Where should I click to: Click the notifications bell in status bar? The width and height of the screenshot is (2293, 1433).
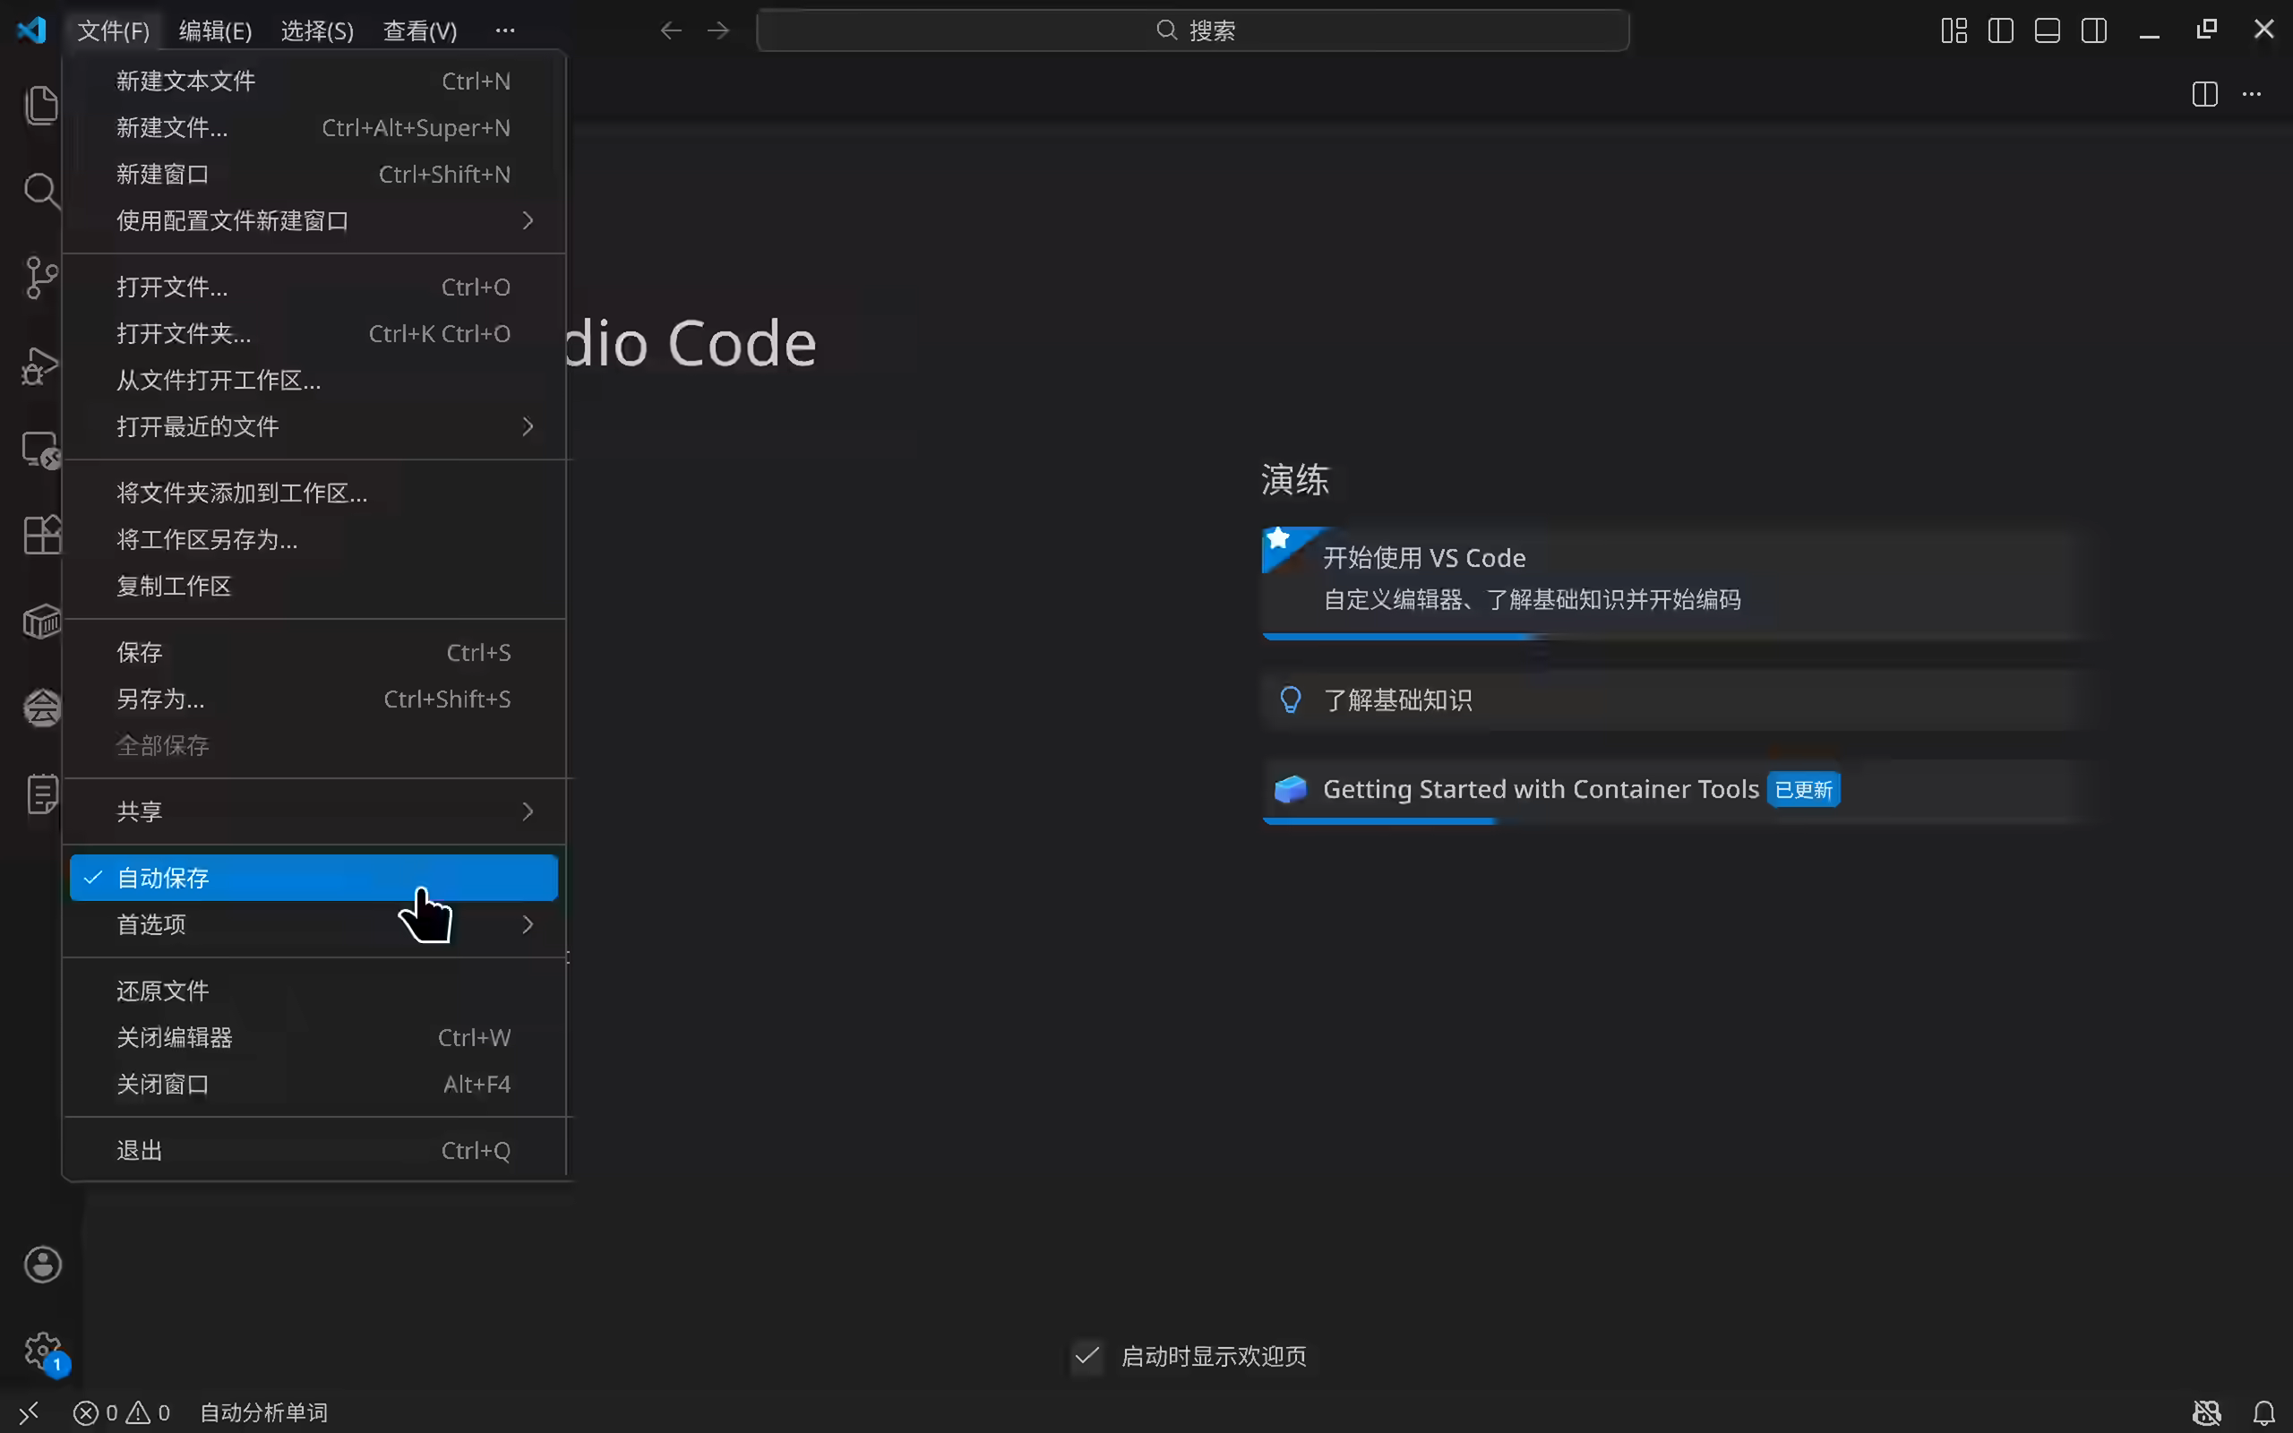(x=2263, y=1412)
